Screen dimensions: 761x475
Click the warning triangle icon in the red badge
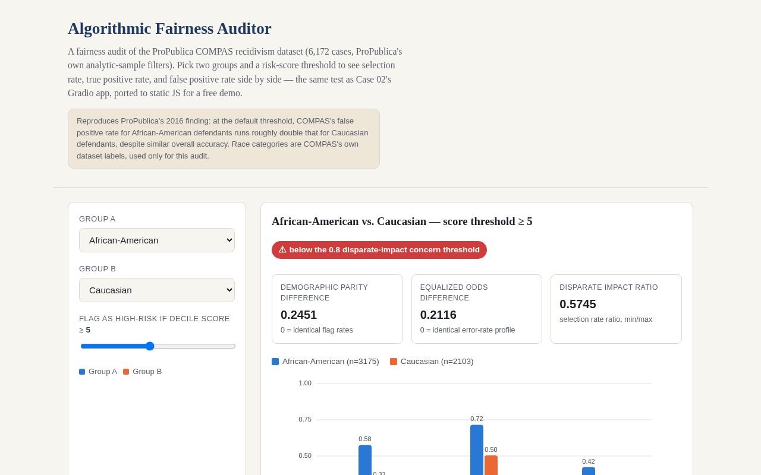[282, 250]
